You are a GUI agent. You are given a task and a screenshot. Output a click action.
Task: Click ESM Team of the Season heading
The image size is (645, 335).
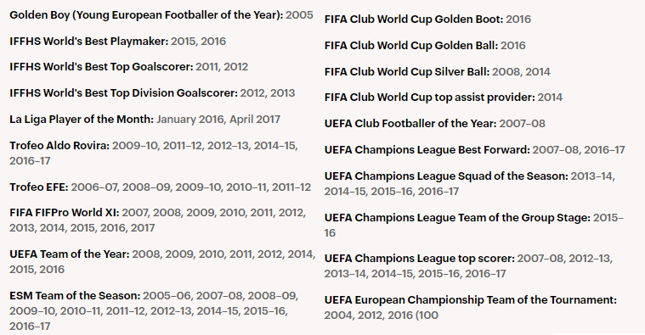[x=75, y=296]
